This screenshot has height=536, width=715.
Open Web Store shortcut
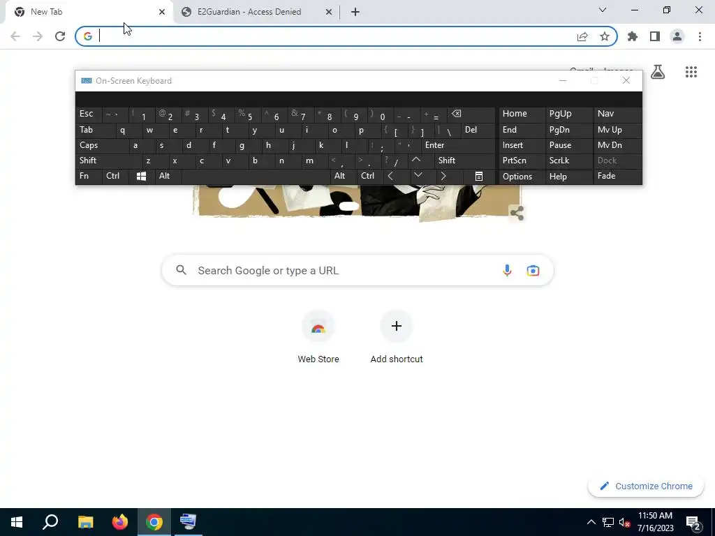coord(318,337)
